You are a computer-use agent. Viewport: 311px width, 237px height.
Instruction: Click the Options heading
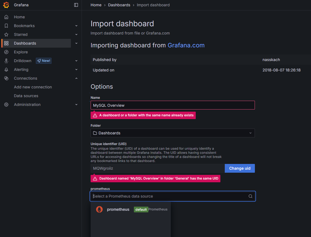coord(102,87)
